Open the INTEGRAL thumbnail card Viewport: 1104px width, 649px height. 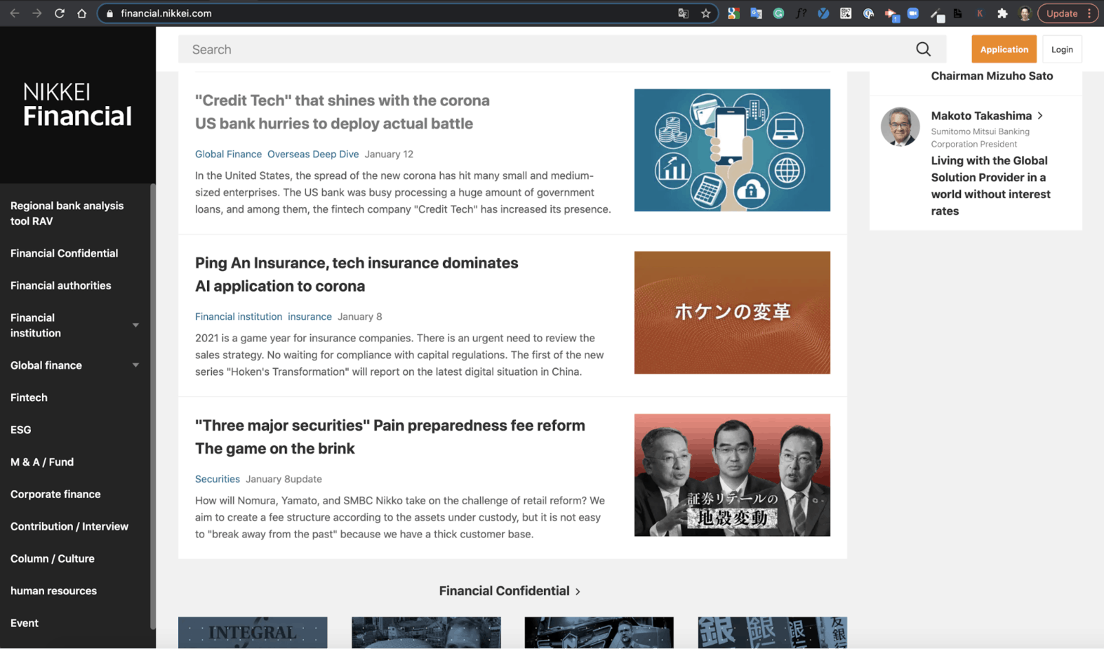tap(253, 632)
